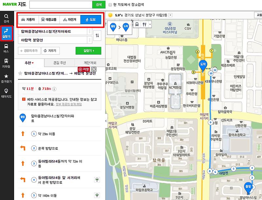Image resolution: width=262 pixels, height=200 pixels.
Task: Click the 도착 marker in map toolbar
Action: point(126,27)
